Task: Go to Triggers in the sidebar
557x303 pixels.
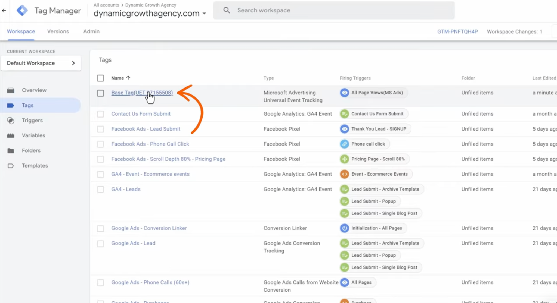Action: coord(32,120)
